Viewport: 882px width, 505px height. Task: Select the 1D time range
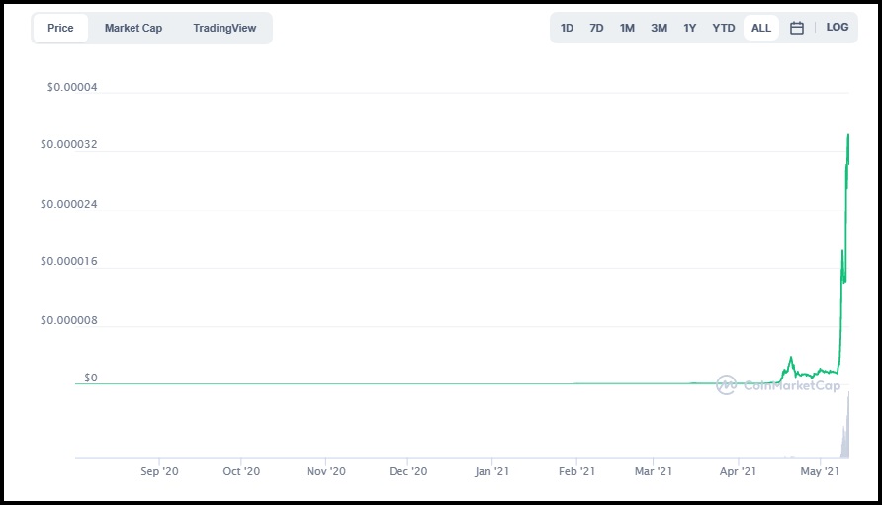click(567, 28)
